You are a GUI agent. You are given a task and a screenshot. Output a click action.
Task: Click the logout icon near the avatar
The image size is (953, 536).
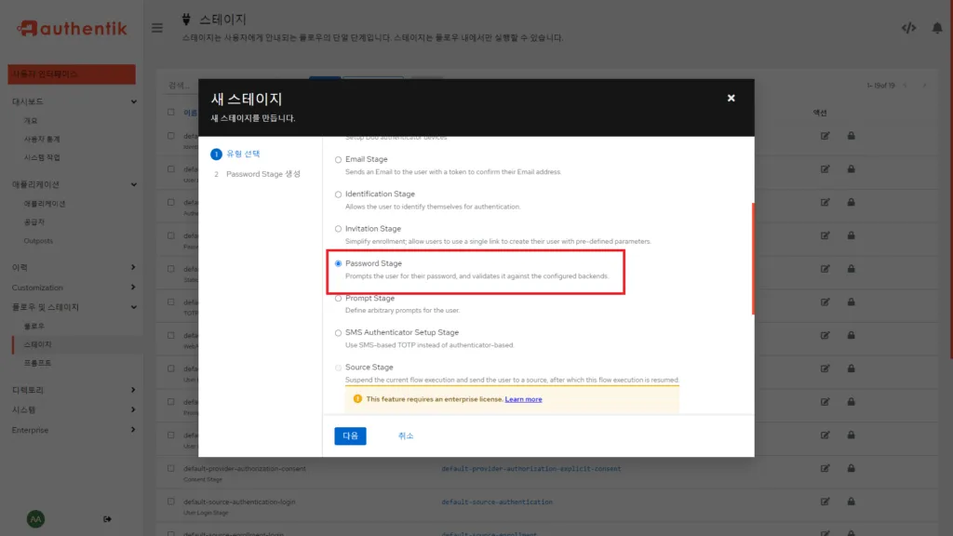107,518
